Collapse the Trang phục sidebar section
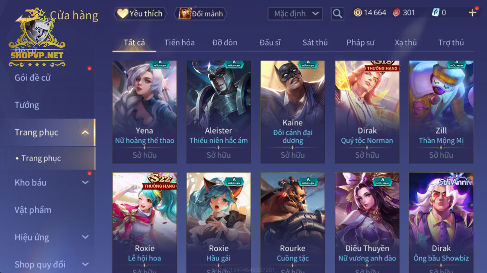The width and height of the screenshot is (487, 273). tap(85, 132)
